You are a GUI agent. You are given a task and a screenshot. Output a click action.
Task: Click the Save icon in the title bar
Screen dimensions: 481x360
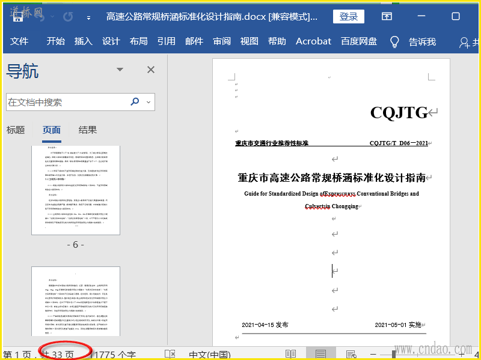pyautogui.click(x=18, y=16)
